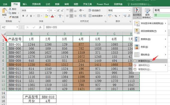170x105 pixels.
Task: Click the formula bar showing BBM-005
Action: pyautogui.click(x=88, y=27)
